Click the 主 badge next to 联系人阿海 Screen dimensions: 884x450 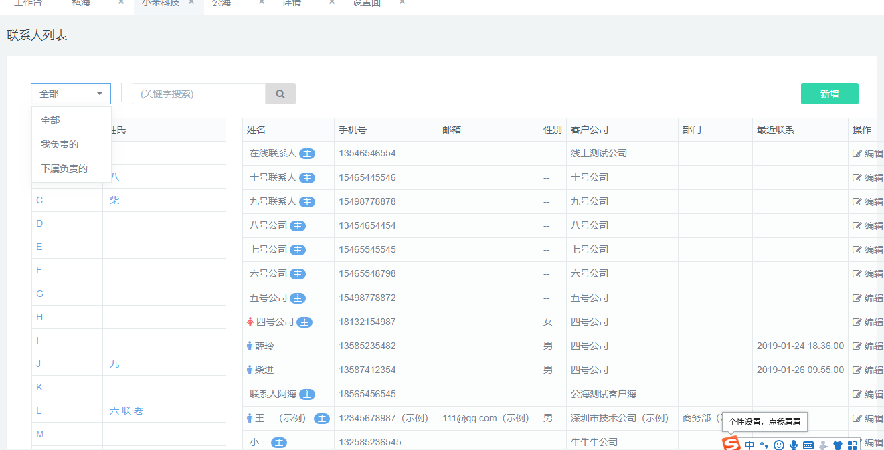307,395
